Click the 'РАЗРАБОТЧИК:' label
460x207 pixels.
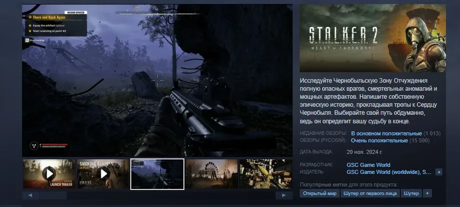316,165
